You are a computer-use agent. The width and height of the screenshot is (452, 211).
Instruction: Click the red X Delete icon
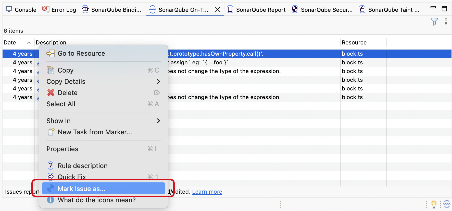51,92
